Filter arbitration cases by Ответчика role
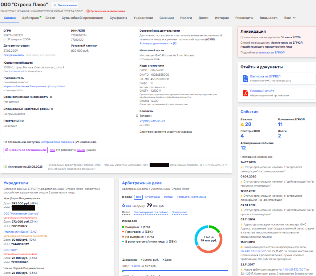The height and width of the screenshot is (276, 316). (x=153, y=197)
